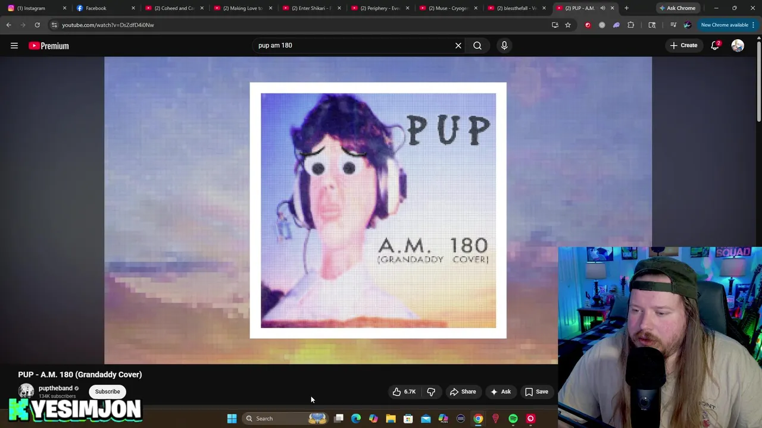762x428 pixels.
Task: Dislike the video with thumbs down
Action: [x=431, y=392]
